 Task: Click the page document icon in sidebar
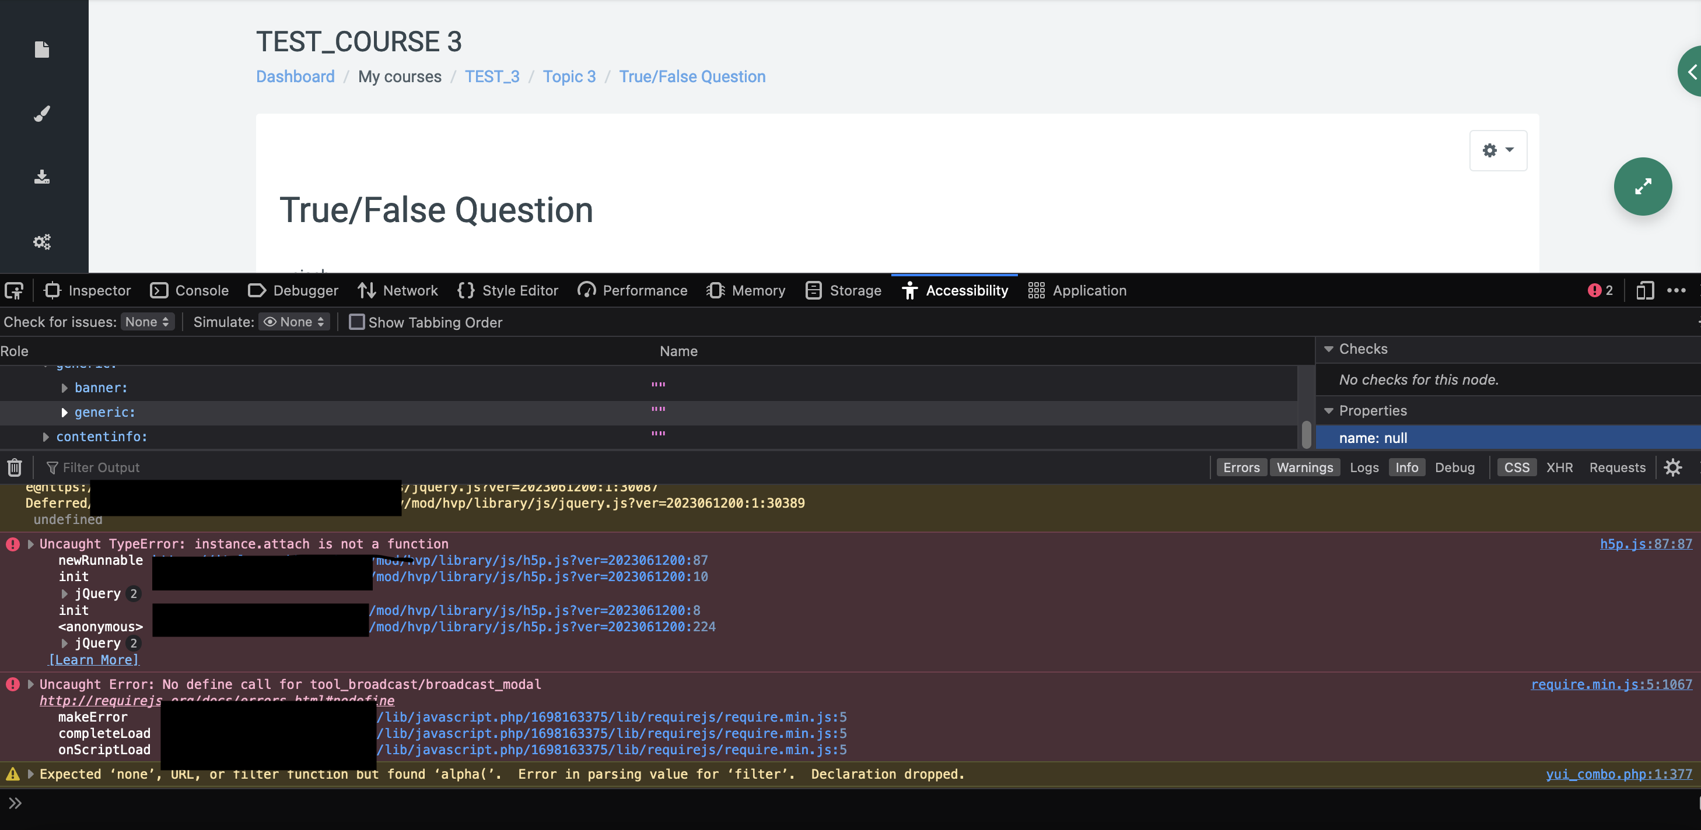pyautogui.click(x=41, y=50)
